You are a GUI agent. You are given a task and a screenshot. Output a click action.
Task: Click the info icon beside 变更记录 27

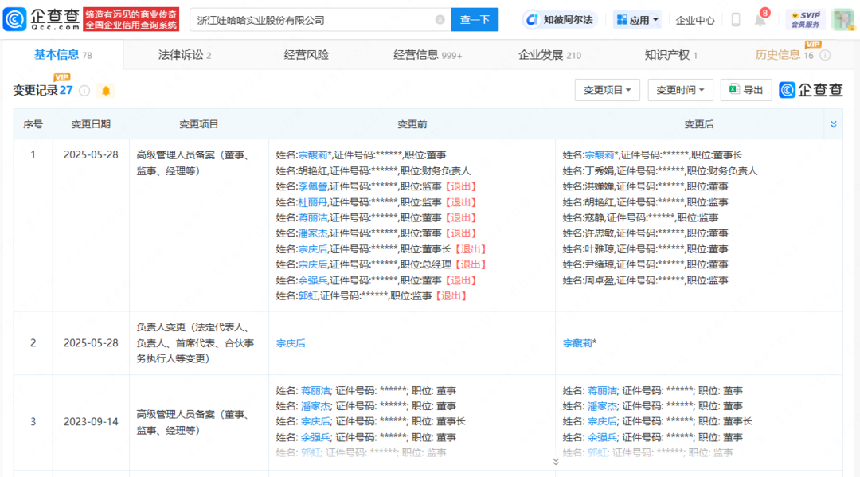click(x=84, y=91)
